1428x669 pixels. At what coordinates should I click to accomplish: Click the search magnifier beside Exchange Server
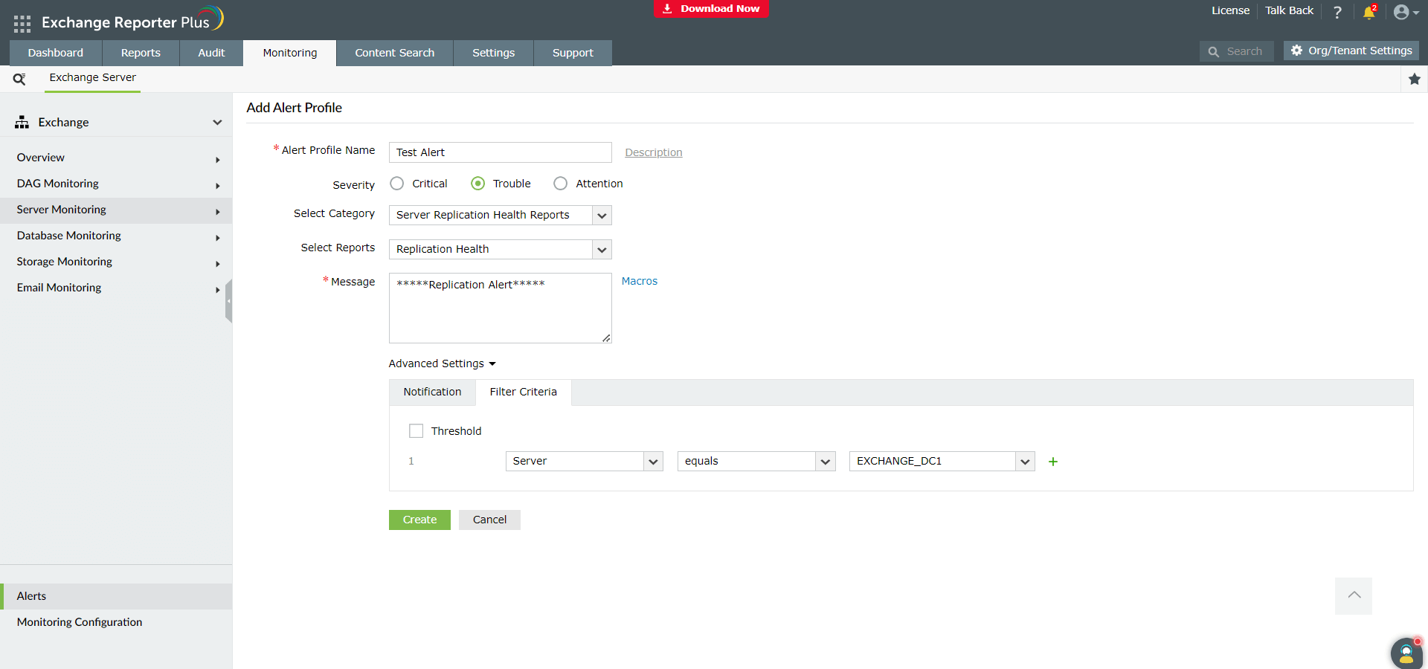[19, 78]
